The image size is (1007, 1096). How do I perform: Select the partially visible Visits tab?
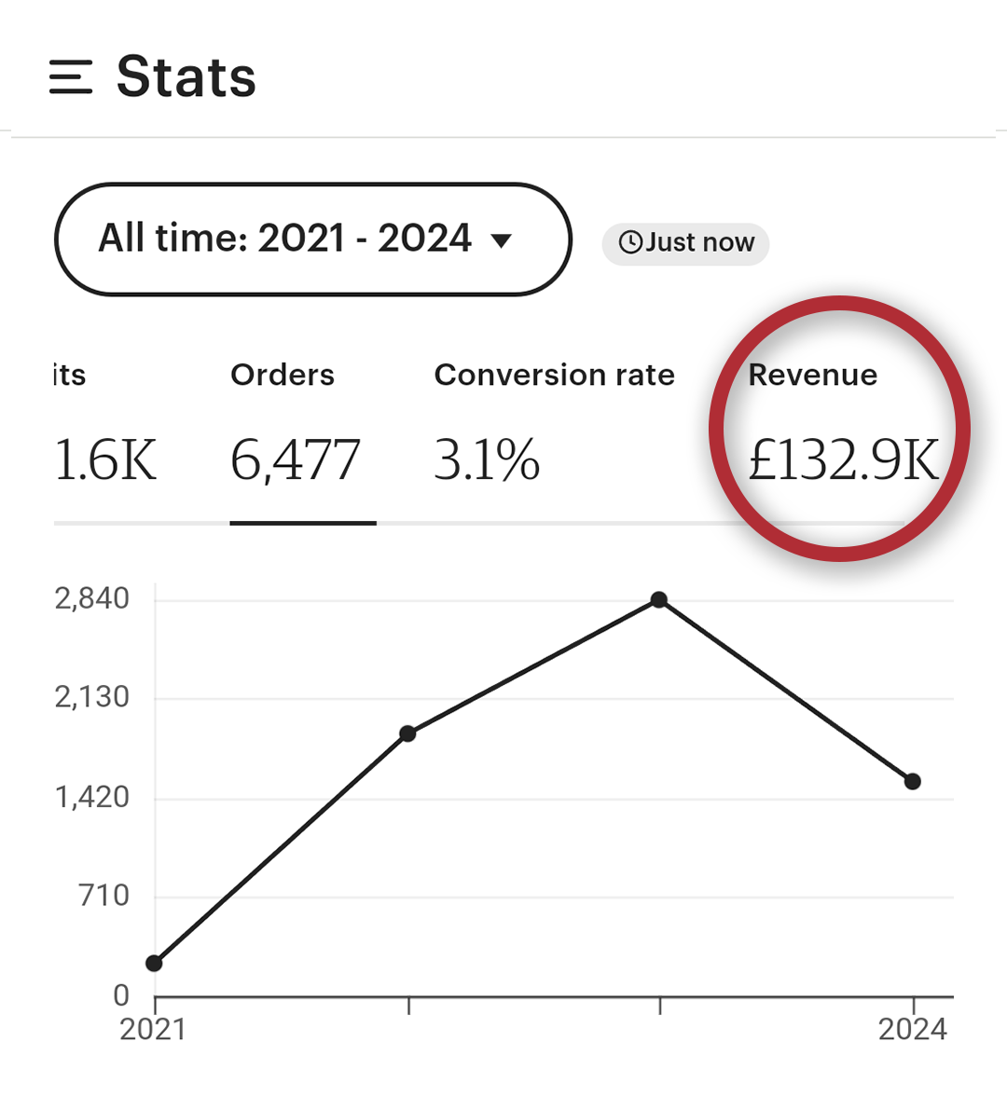[x=69, y=375]
